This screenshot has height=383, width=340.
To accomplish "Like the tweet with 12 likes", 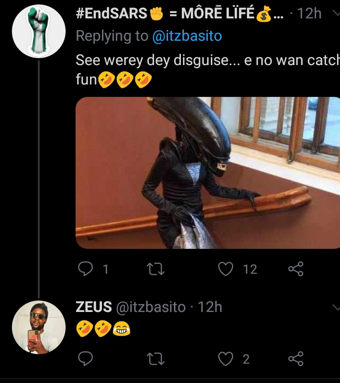I will coord(226,269).
